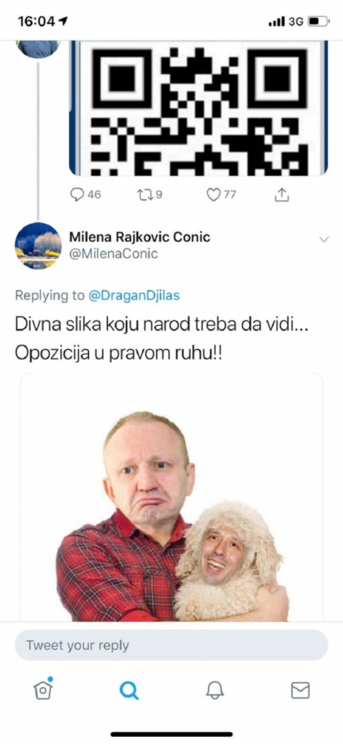This screenshot has height=744, width=343.
Task: Open the Notifications bell tab
Action: tap(215, 690)
